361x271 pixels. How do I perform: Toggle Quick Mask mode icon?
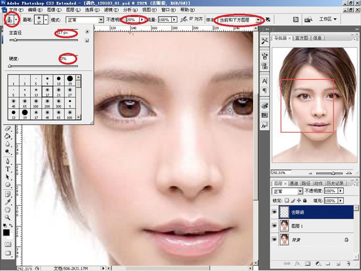point(8,244)
